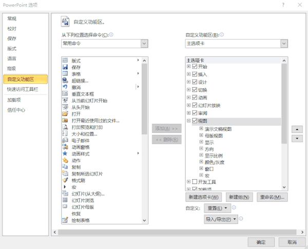The image size is (308, 249).
Task: Click the 打印预览和打印 icon
Action: [x=65, y=127]
